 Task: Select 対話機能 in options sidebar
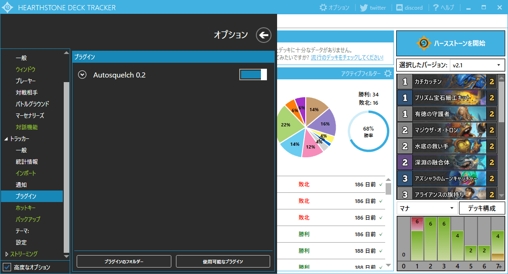click(27, 127)
